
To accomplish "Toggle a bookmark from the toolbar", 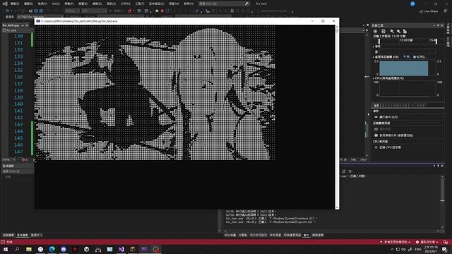I will point(232,11).
